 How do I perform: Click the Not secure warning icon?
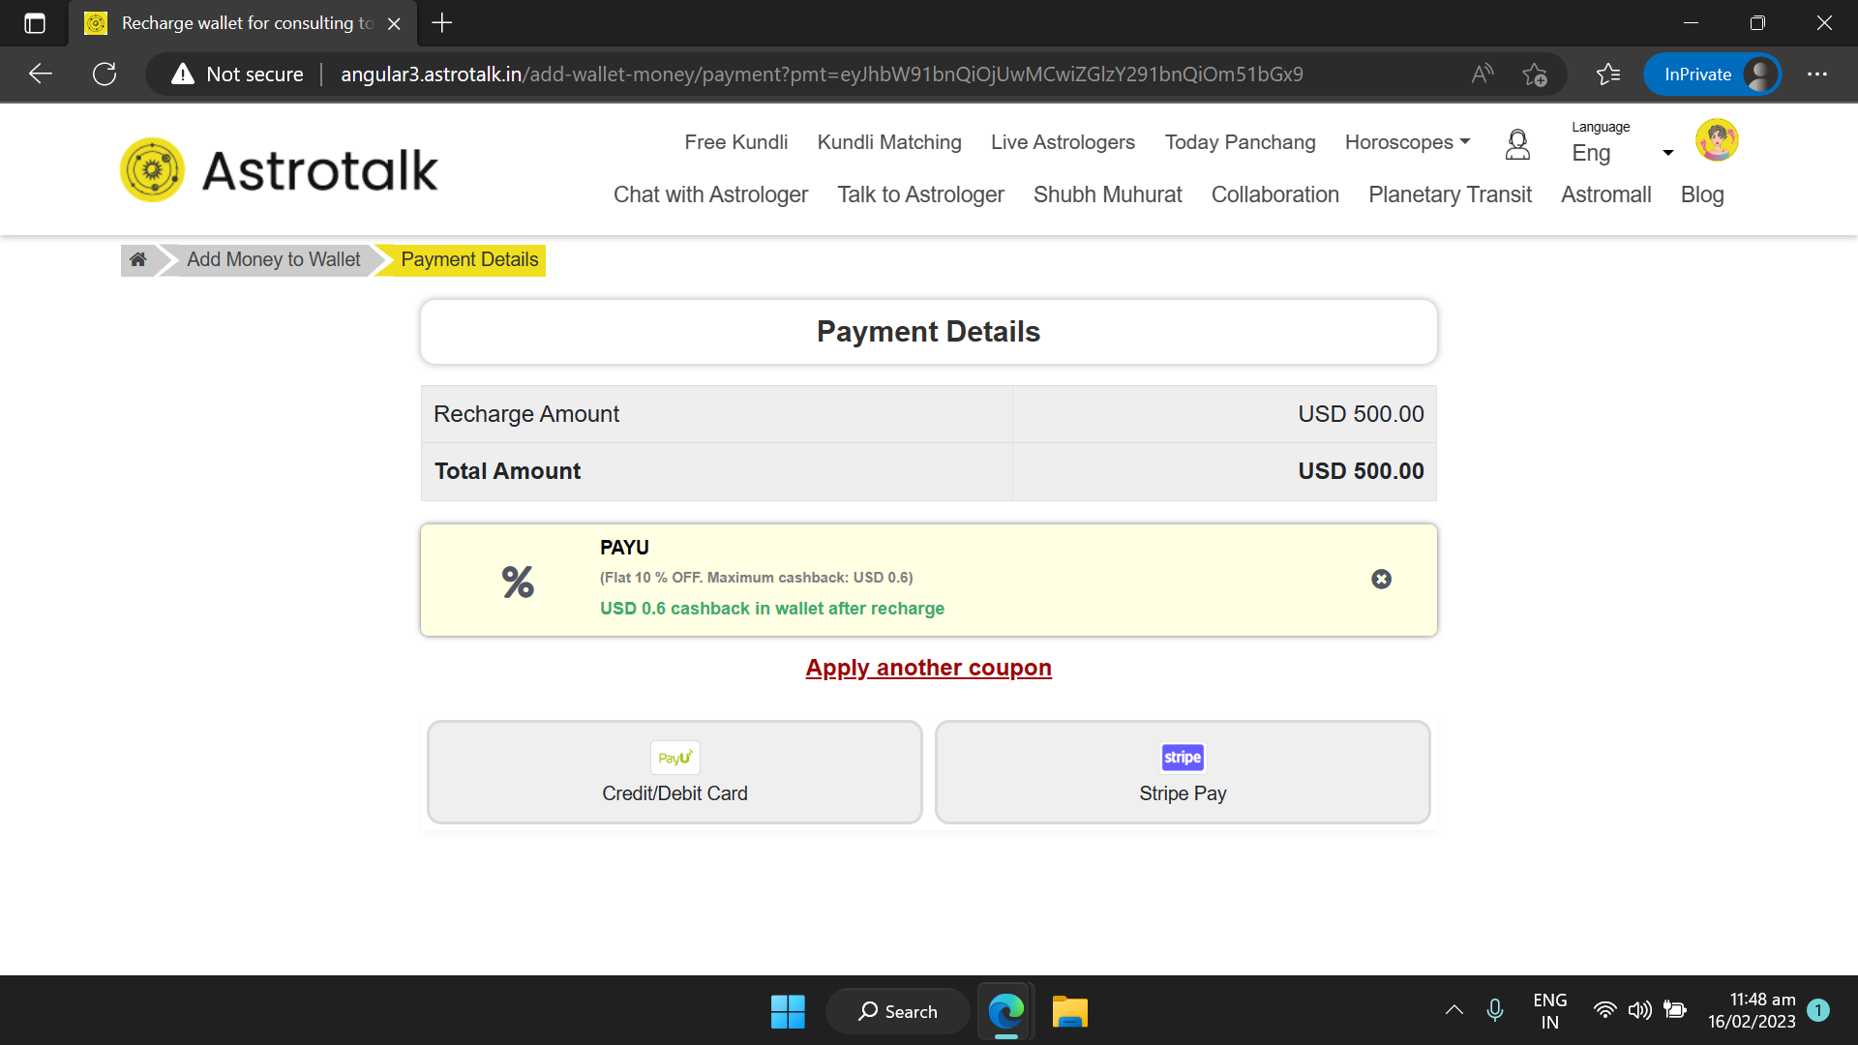pos(183,74)
